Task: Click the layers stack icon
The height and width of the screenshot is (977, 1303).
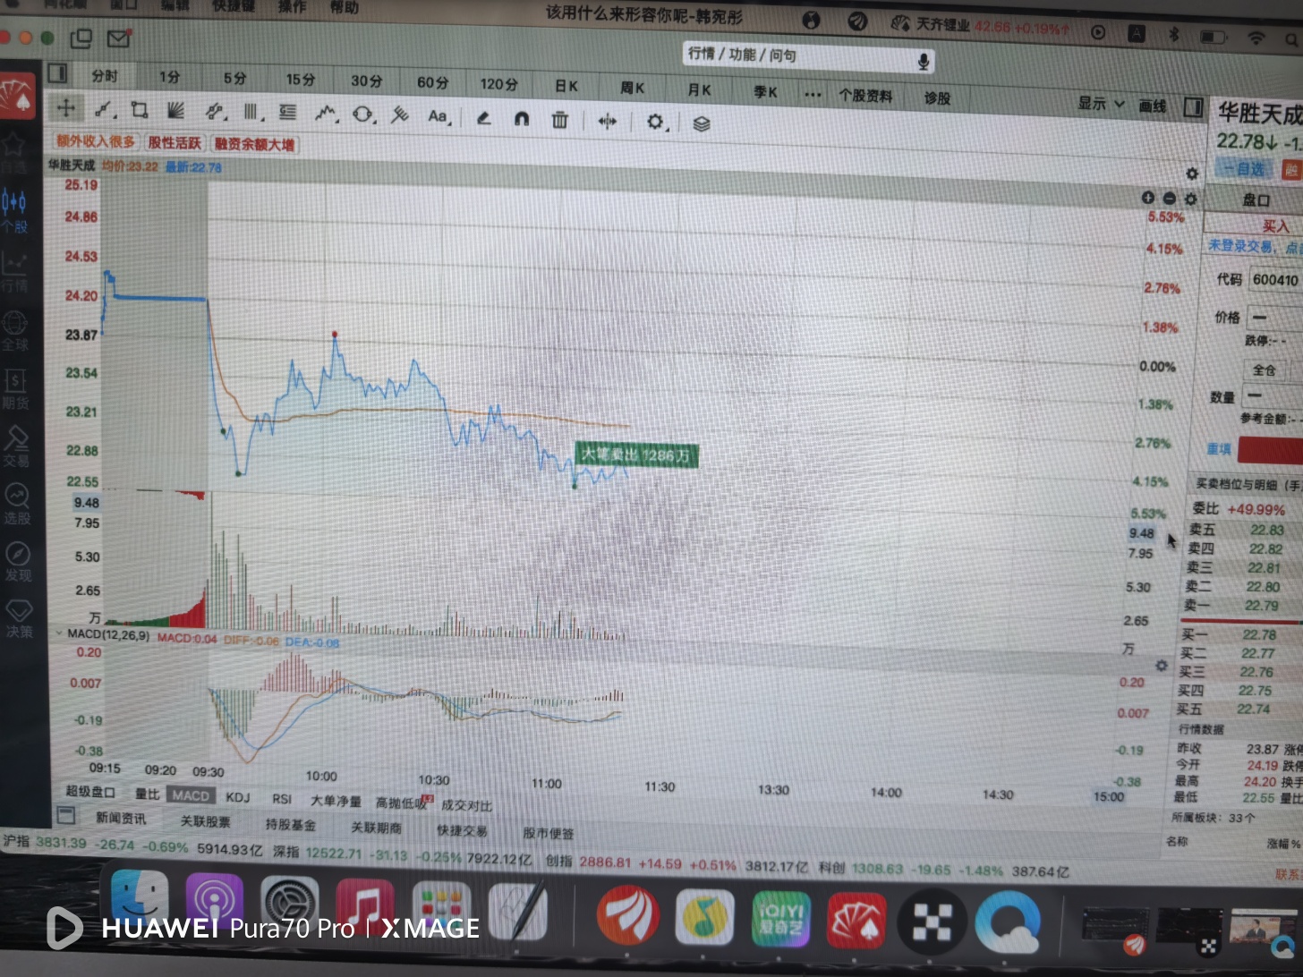Action: (x=702, y=123)
